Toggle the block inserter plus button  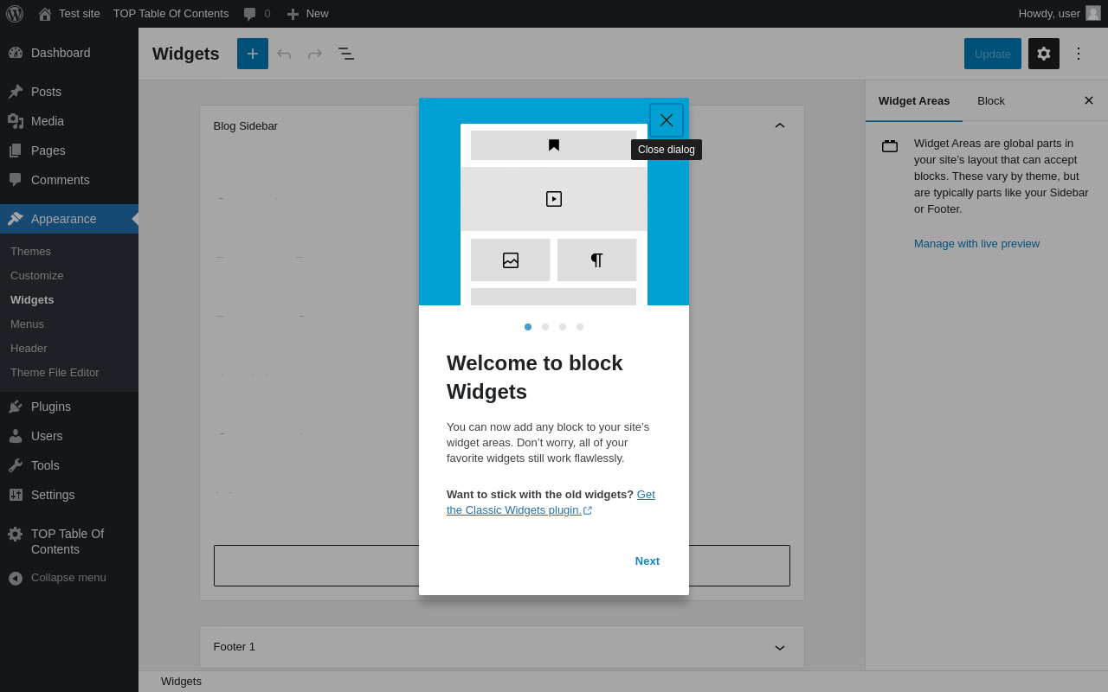click(253, 54)
